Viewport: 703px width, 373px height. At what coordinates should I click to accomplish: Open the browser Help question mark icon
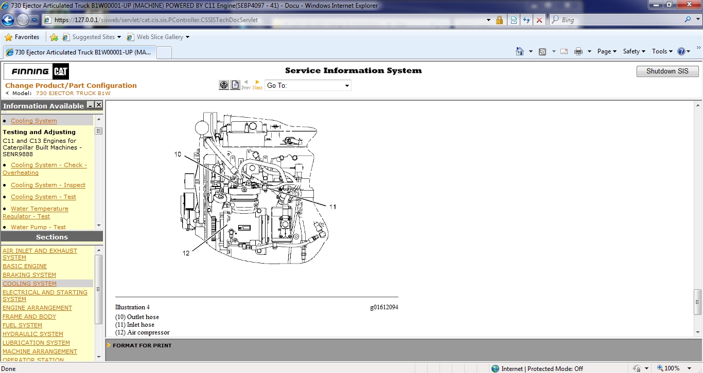[682, 51]
